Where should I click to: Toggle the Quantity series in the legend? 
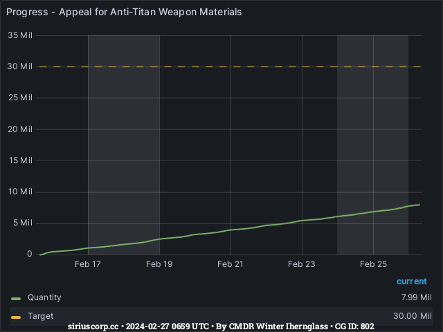click(44, 297)
